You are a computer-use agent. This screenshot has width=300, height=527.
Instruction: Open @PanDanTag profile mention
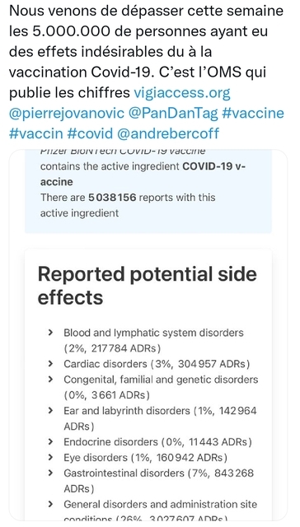[173, 114]
